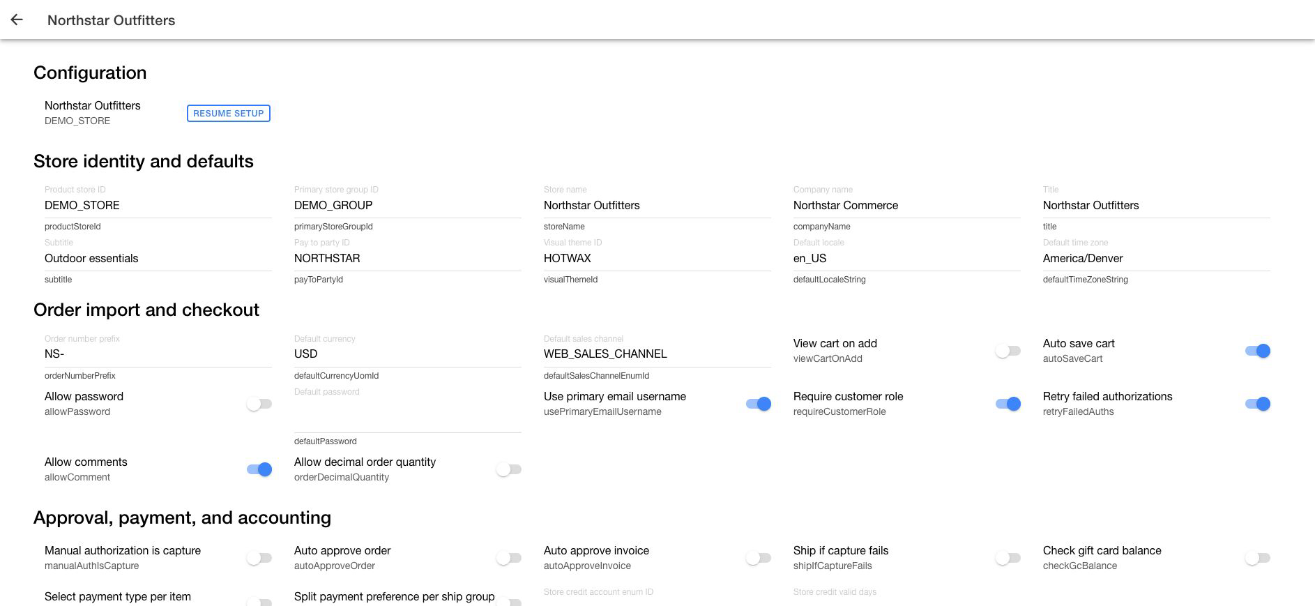Disable the Allow comments toggle
The width and height of the screenshot is (1315, 606).
259,469
